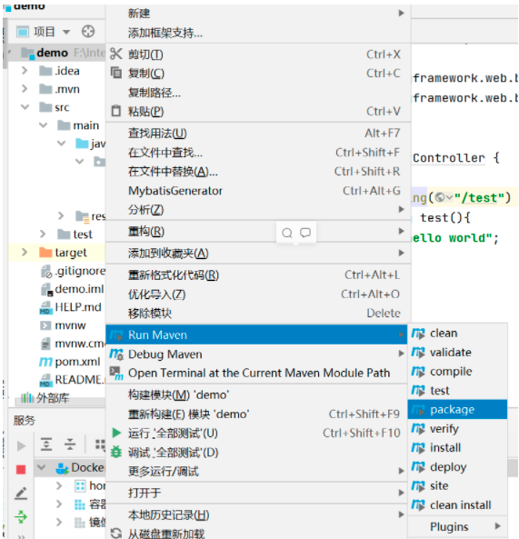Click the Maven icon next to clean
This screenshot has height=539, width=519.
tap(418, 333)
